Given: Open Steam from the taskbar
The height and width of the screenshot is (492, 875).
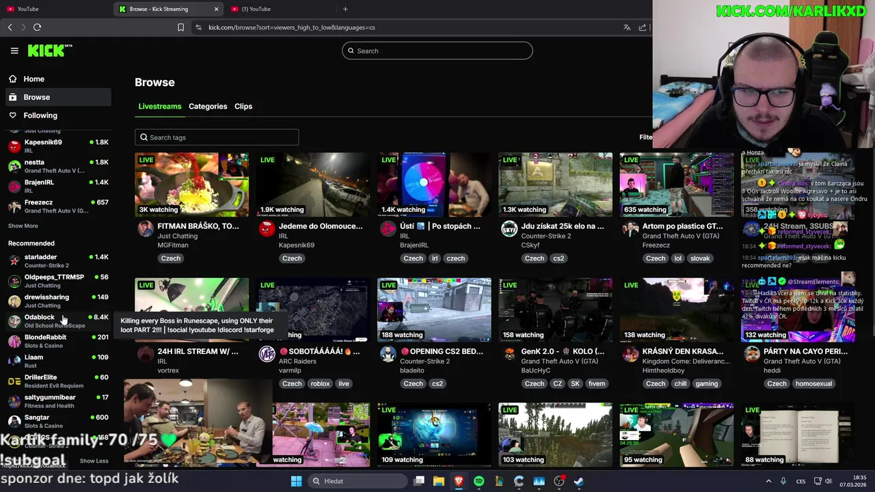Looking at the screenshot, I should pos(579,481).
